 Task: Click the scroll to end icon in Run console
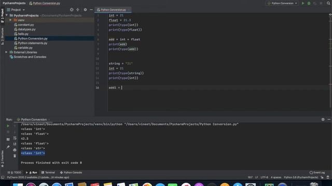tap(15, 144)
